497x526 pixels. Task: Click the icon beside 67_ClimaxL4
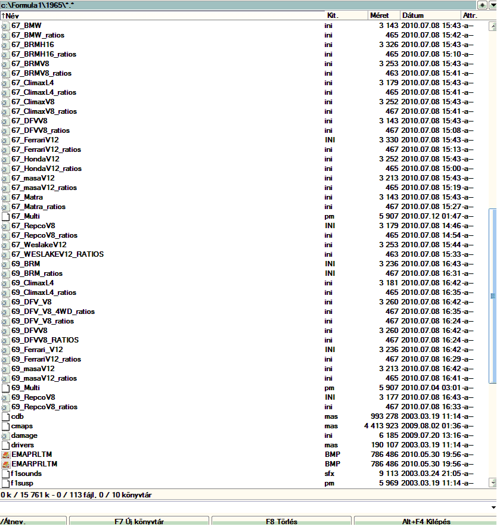click(5, 83)
